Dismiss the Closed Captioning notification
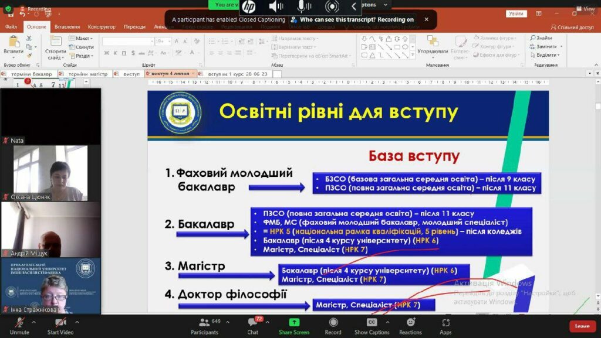 pos(426,19)
